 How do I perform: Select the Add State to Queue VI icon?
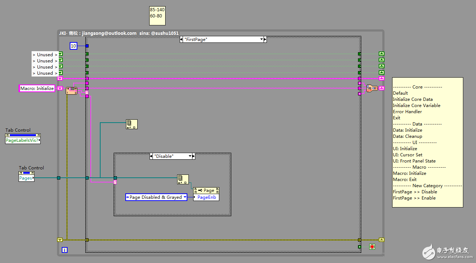(372, 88)
